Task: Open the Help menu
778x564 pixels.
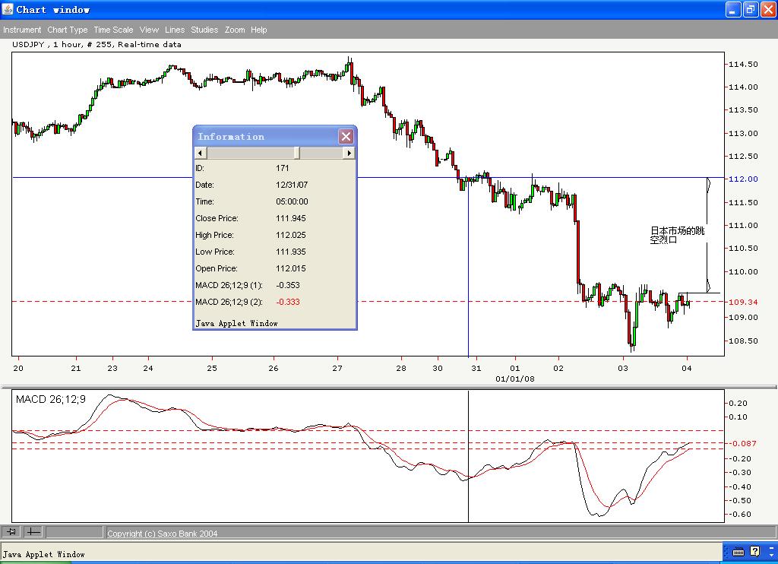Action: (258, 30)
